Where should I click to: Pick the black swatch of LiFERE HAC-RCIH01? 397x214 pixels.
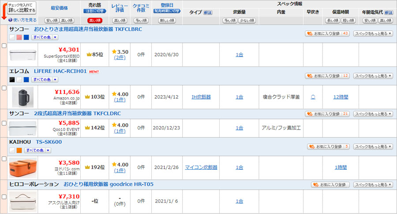click(12, 80)
